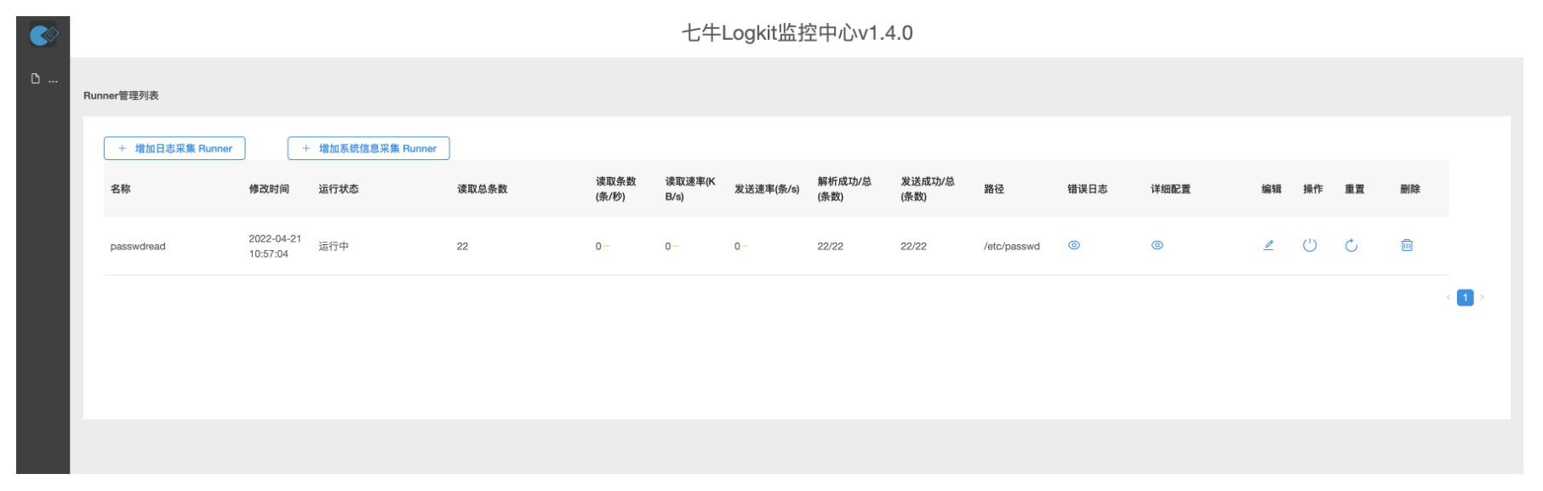The width and height of the screenshot is (1543, 491).
Task: Click the 修改时间 column header
Action: click(x=269, y=189)
